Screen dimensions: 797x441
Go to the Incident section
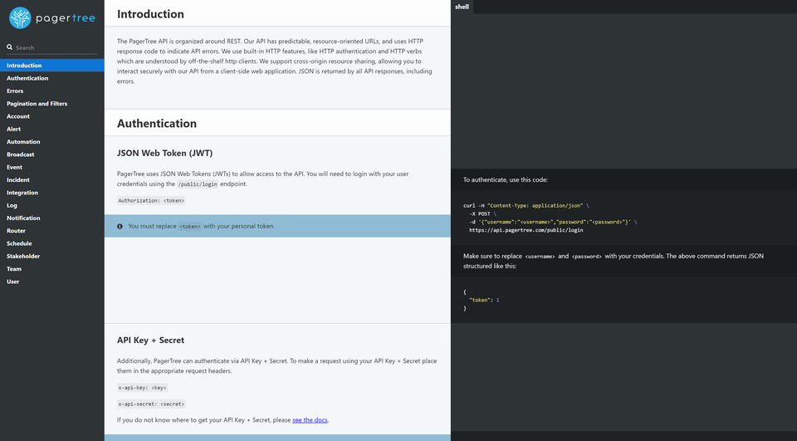18,179
